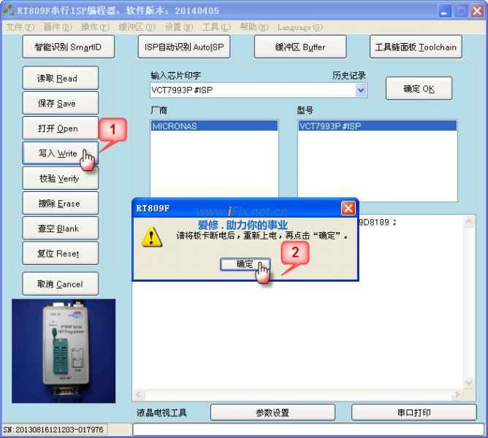Erase the chip with the Erase button
Viewport: 488px width, 438px height.
58,204
